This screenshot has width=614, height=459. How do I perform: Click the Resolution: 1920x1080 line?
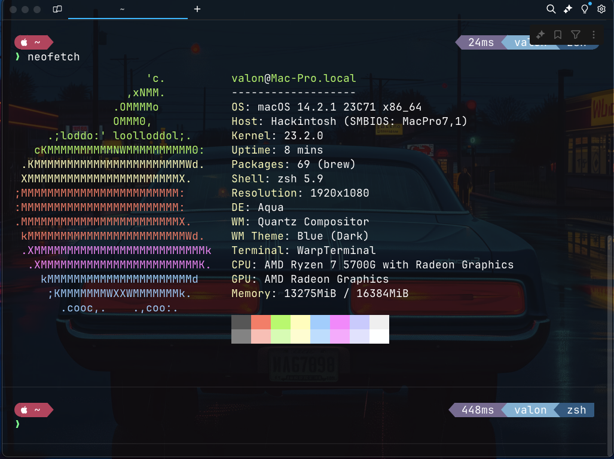(x=300, y=193)
